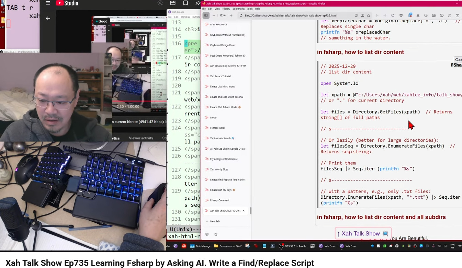
Task: Click the Xah Talk Show link button
Action: click(363, 234)
